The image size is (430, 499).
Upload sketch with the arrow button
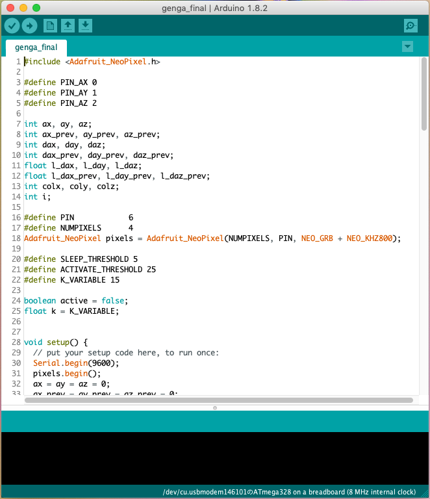[x=30, y=26]
